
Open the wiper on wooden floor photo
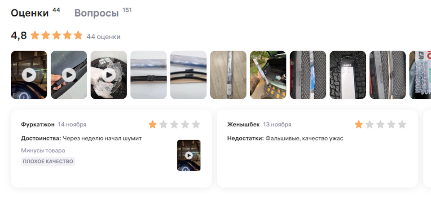[228, 75]
